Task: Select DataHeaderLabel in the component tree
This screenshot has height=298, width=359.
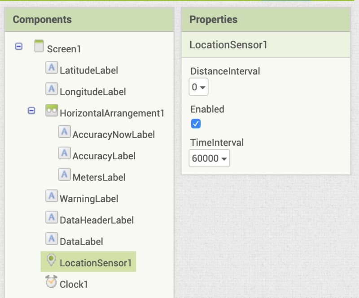Action: click(x=96, y=220)
